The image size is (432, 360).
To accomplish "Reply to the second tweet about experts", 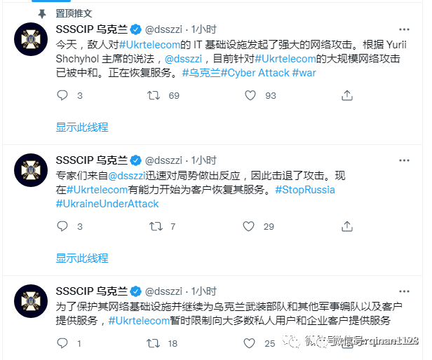I will coord(62,226).
